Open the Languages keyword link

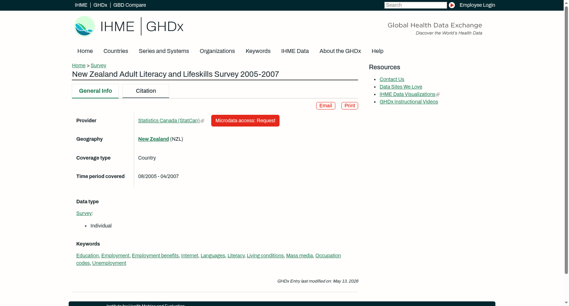coord(213,256)
